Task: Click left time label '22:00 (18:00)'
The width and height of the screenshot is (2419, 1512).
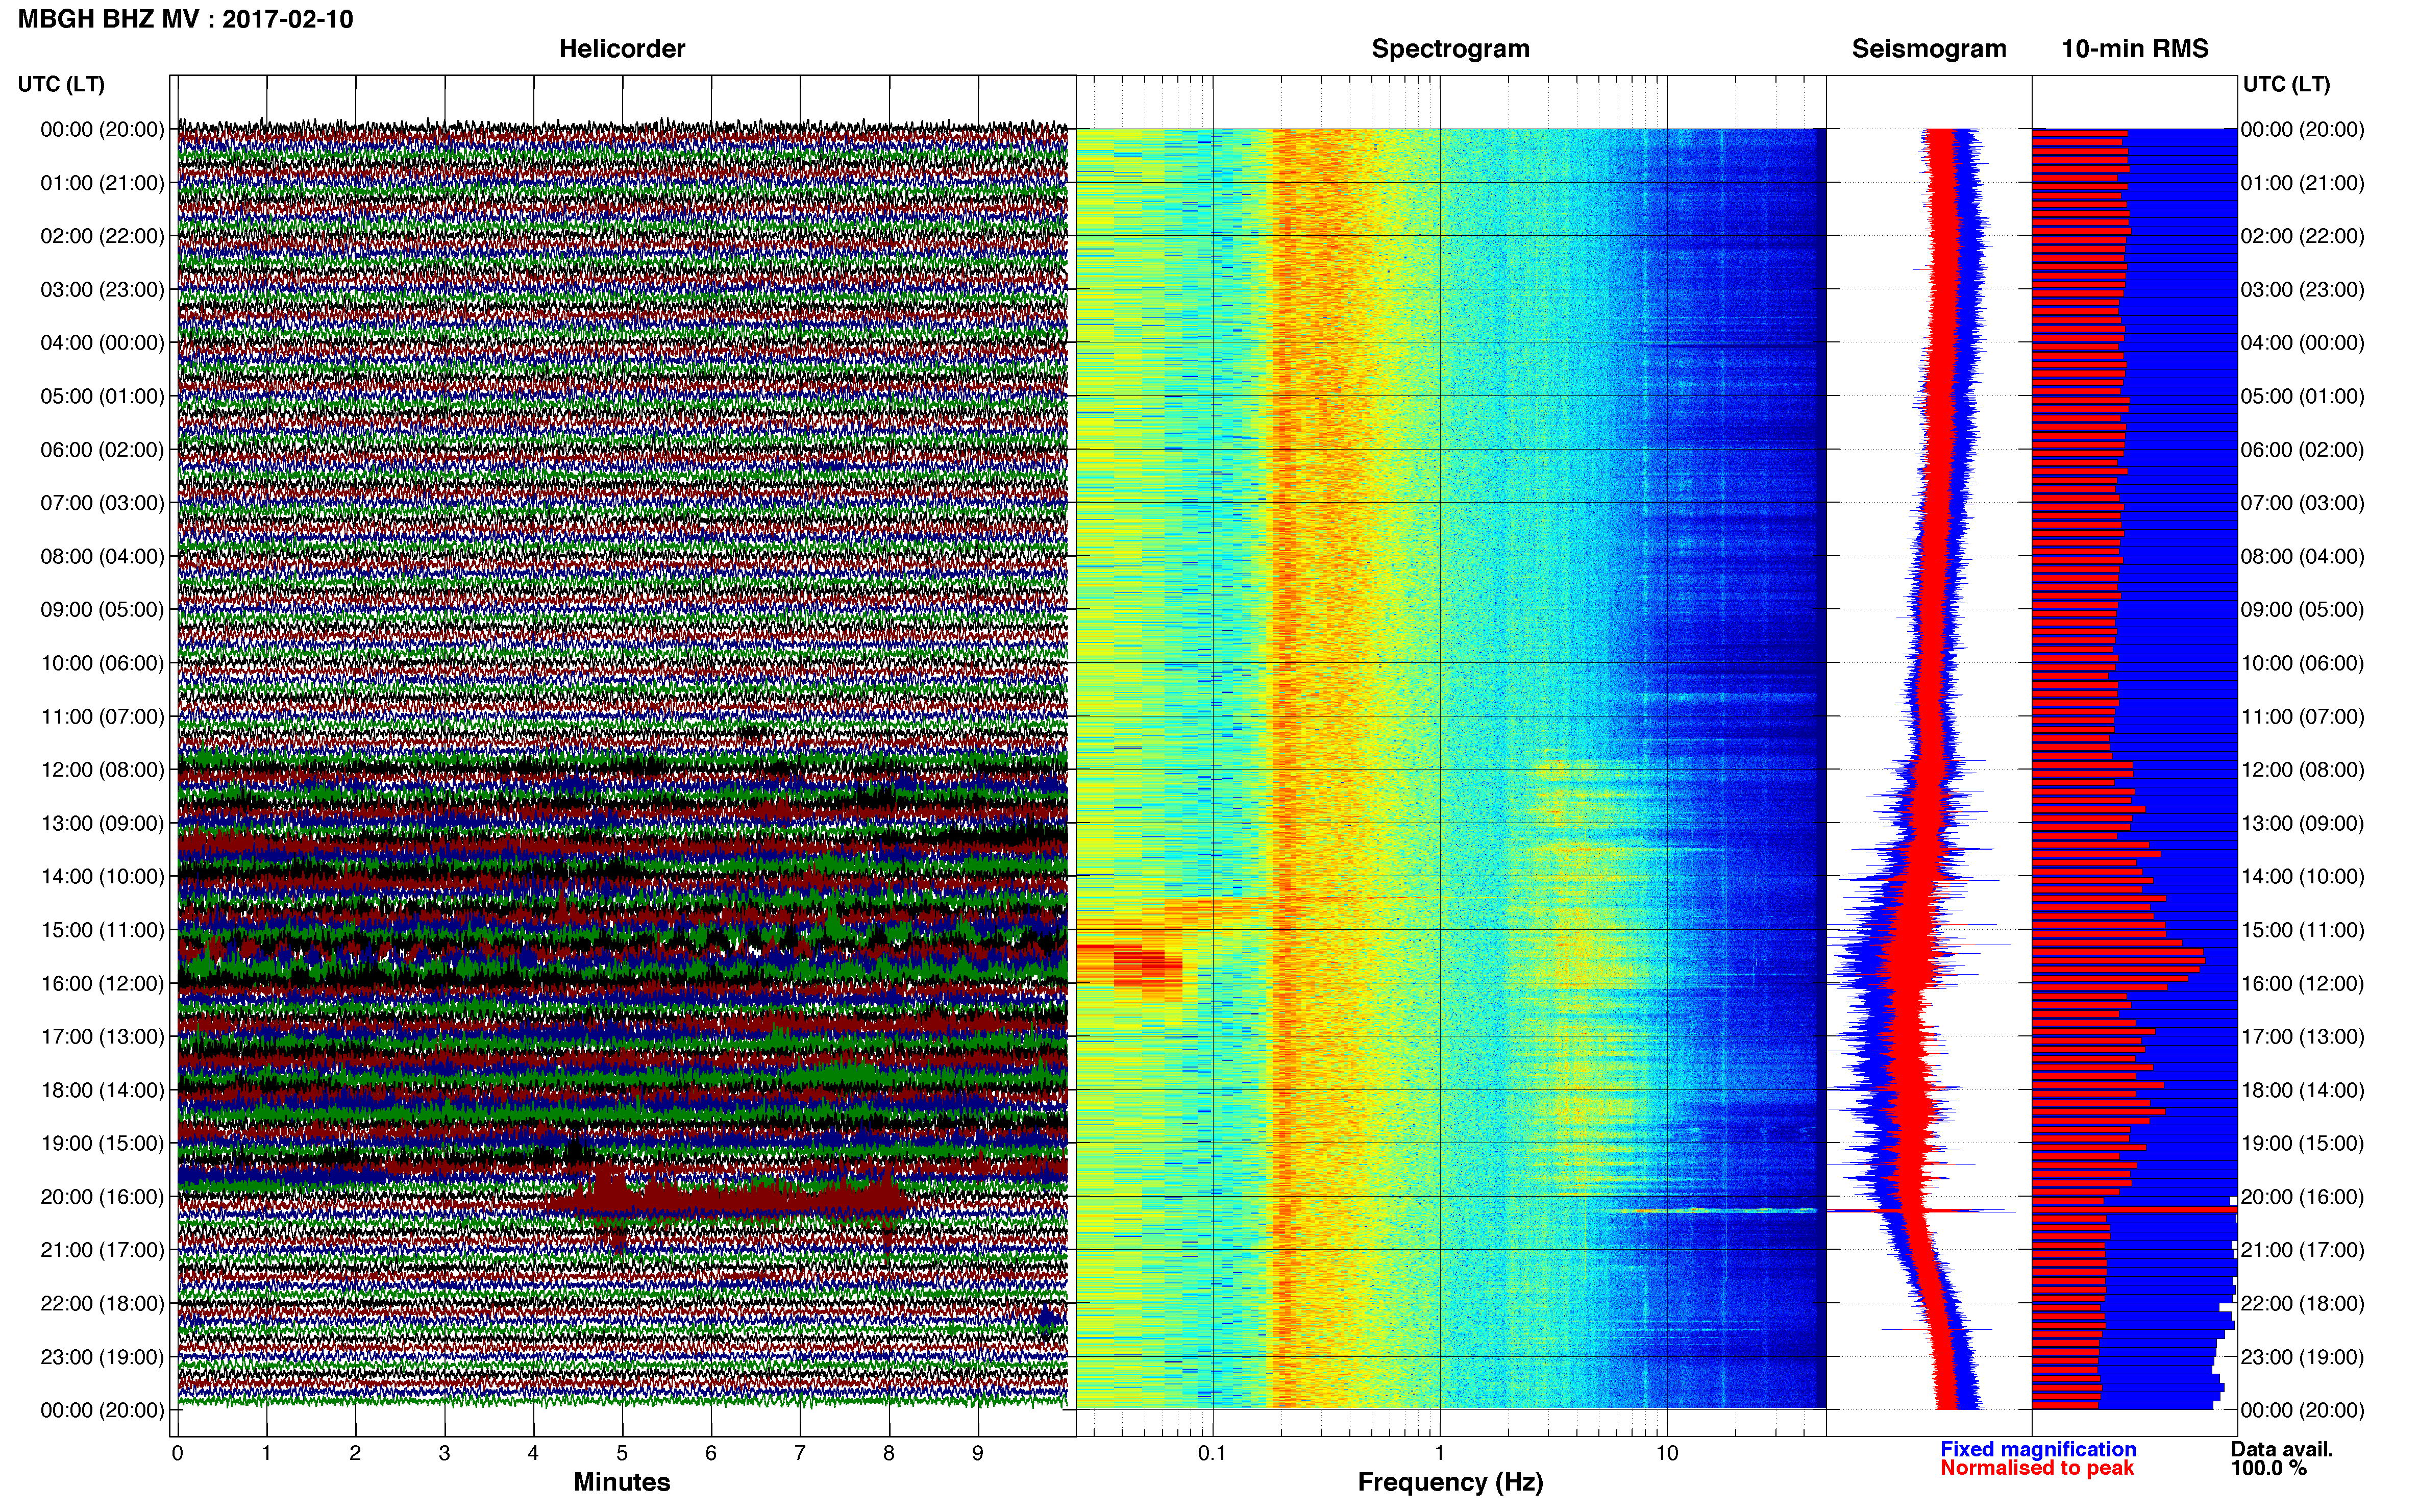Action: point(102,1303)
